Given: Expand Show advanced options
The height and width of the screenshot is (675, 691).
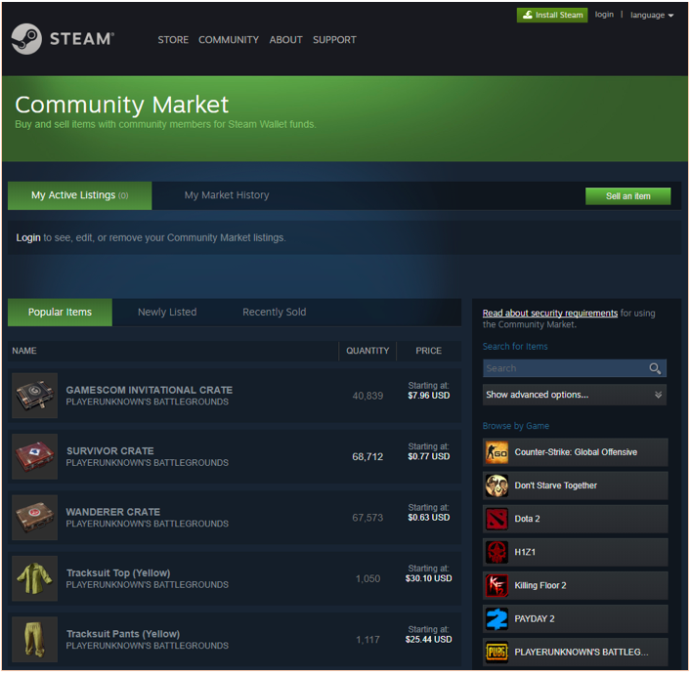Looking at the screenshot, I should pos(575,395).
